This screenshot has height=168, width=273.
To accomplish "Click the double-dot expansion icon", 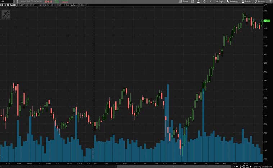I will tap(237, 167).
